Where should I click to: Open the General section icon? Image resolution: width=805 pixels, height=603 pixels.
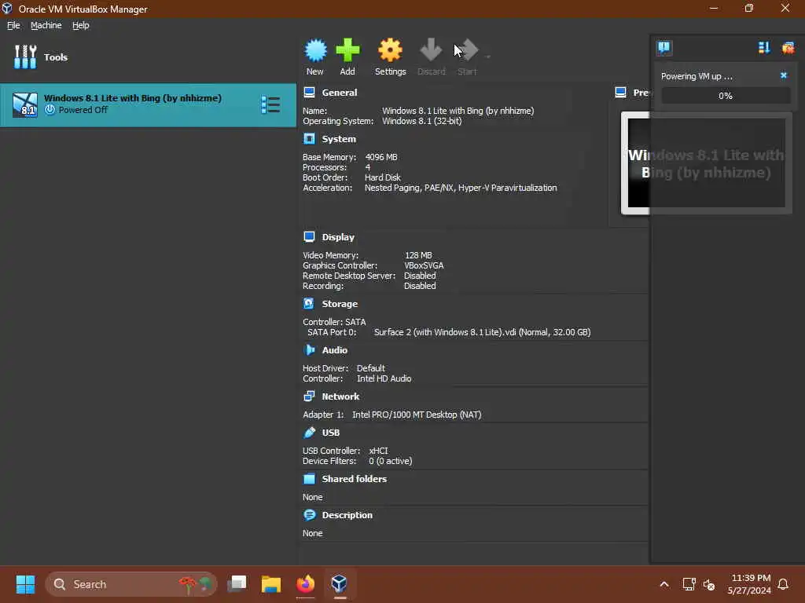tap(309, 93)
